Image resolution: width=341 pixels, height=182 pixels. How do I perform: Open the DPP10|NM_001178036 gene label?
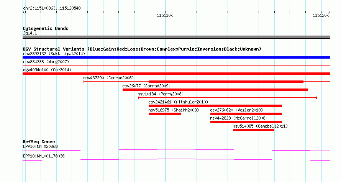pos(44,156)
